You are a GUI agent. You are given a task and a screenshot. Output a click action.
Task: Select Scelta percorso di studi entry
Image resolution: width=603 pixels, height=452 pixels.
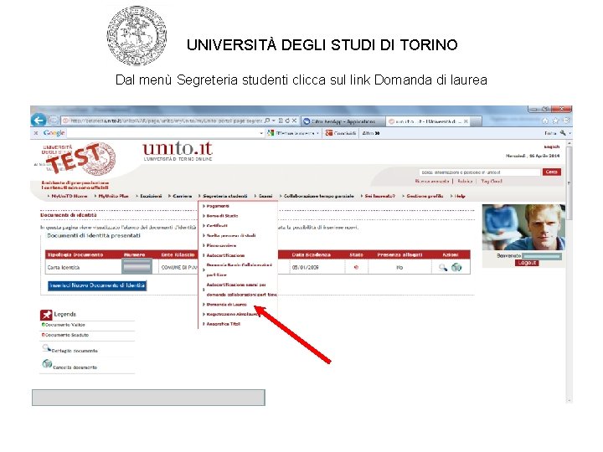point(231,235)
